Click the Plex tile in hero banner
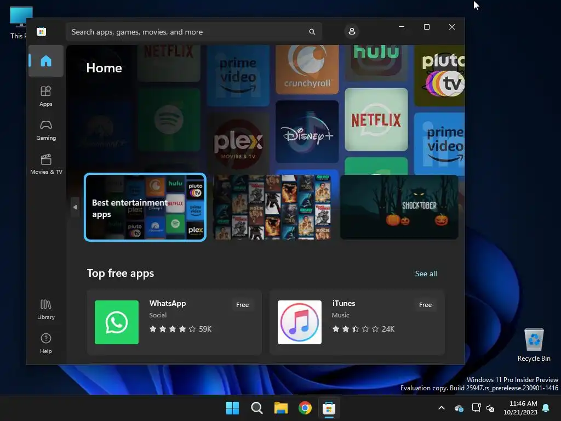Screen dimensions: 561x421 coord(238,143)
